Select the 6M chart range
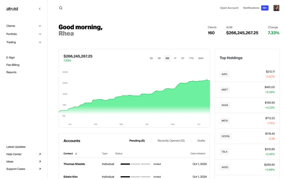This screenshot has width=286, height=179. tap(167, 58)
